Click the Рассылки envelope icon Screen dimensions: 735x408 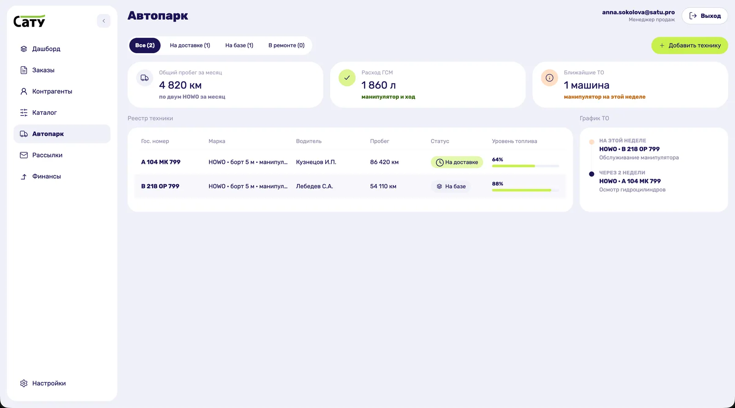(x=24, y=155)
